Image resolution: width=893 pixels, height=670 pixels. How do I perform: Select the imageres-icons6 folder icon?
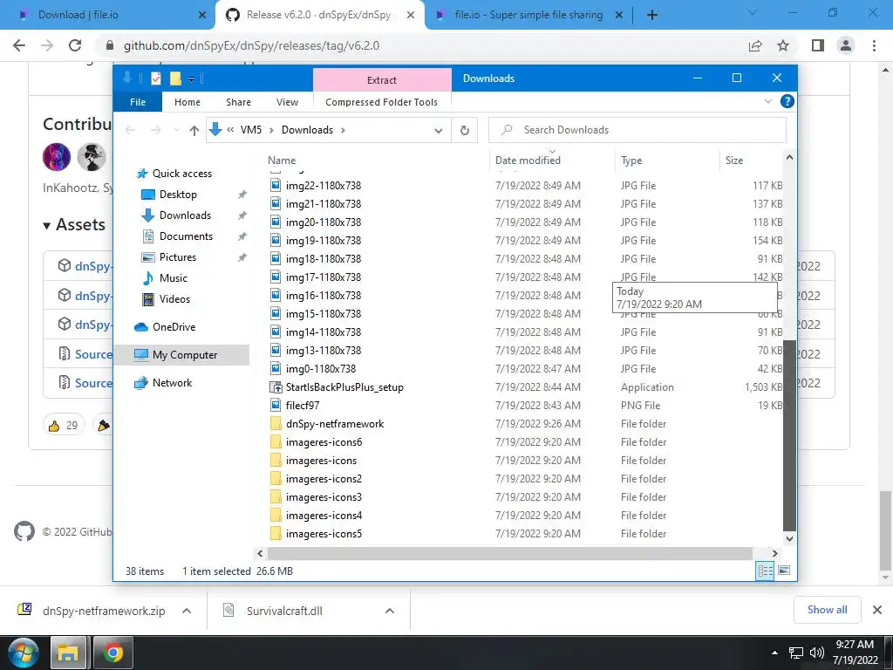(x=276, y=442)
